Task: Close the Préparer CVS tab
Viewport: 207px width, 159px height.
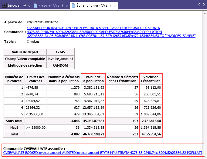Action: (x=67, y=5)
